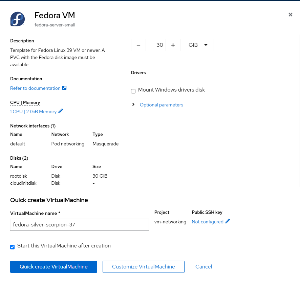Click the Fedora logo icon
The image size is (300, 281).
[x=17, y=19]
